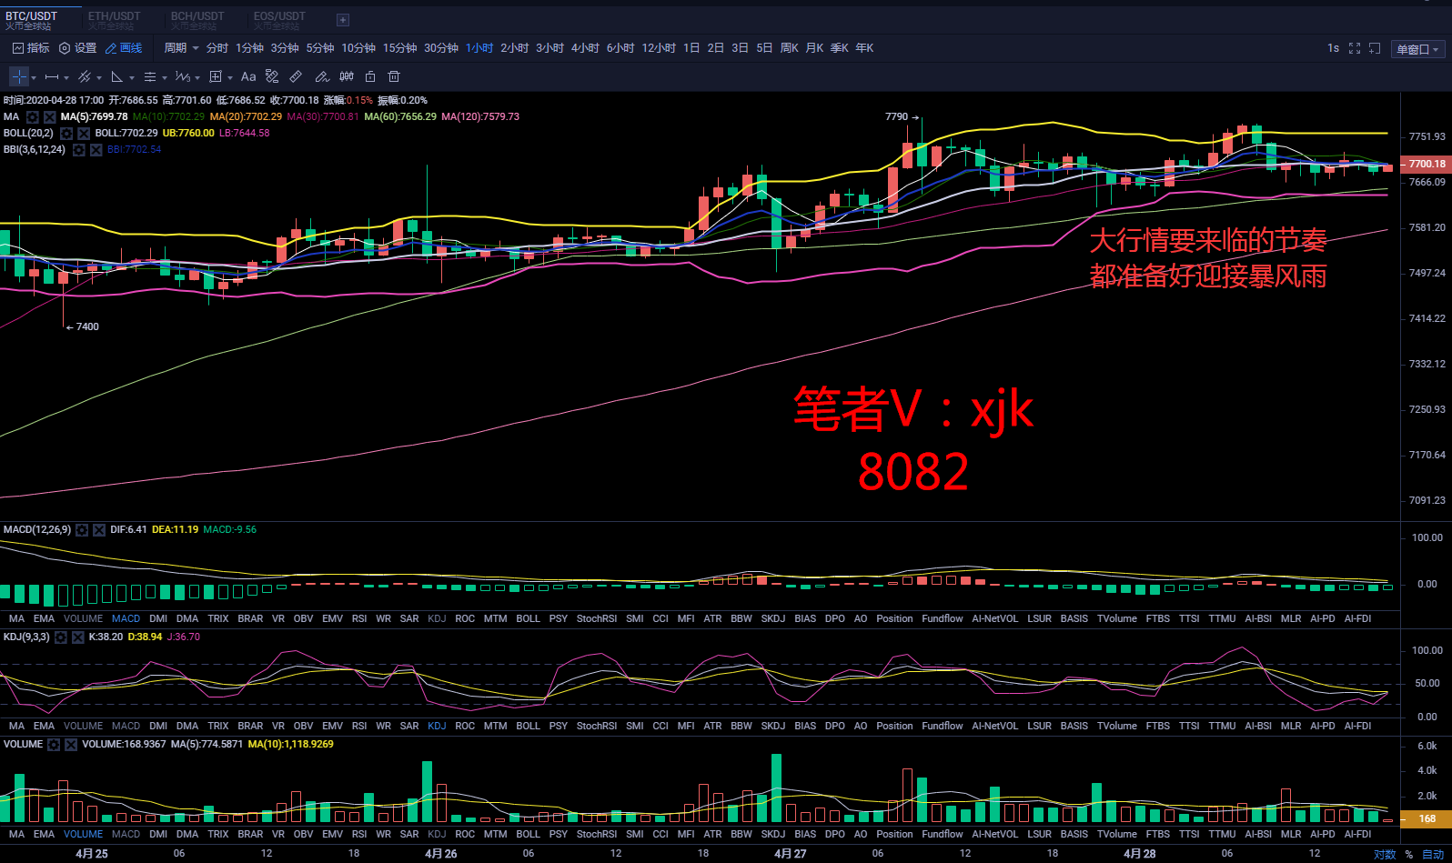Delete all drawings with trash icon

click(395, 76)
